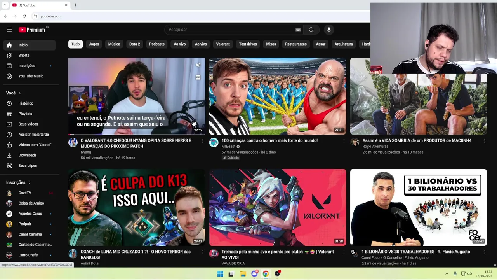Open options menu for Luna mid coach video

pyautogui.click(x=203, y=252)
